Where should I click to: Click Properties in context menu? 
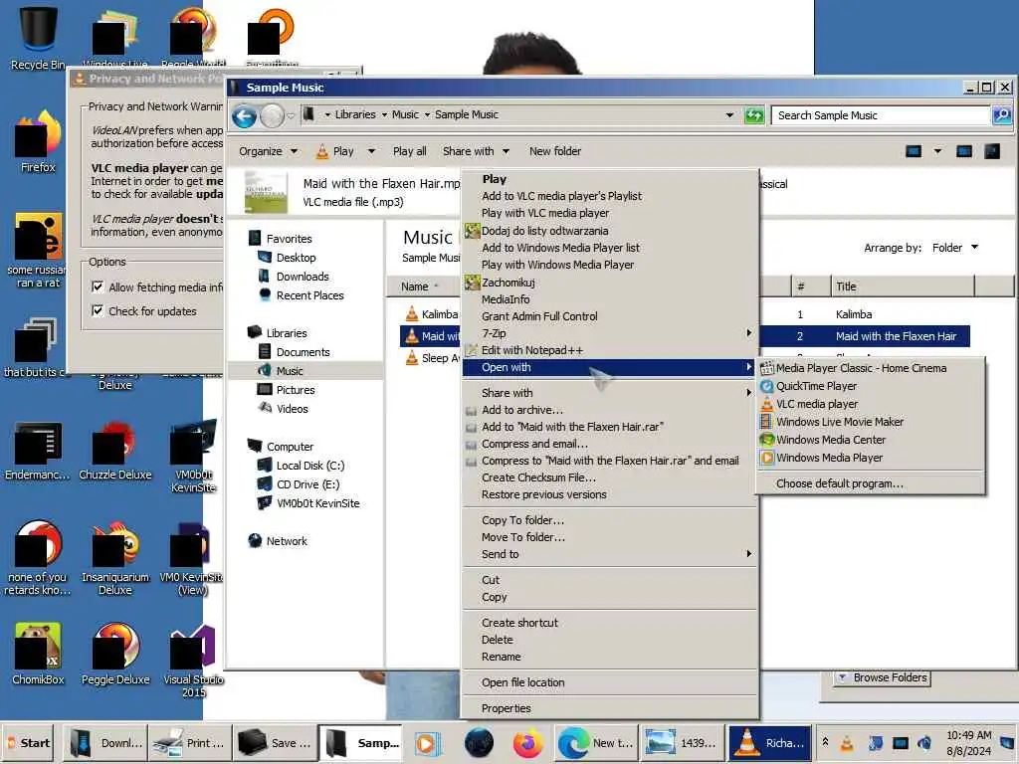610,708
